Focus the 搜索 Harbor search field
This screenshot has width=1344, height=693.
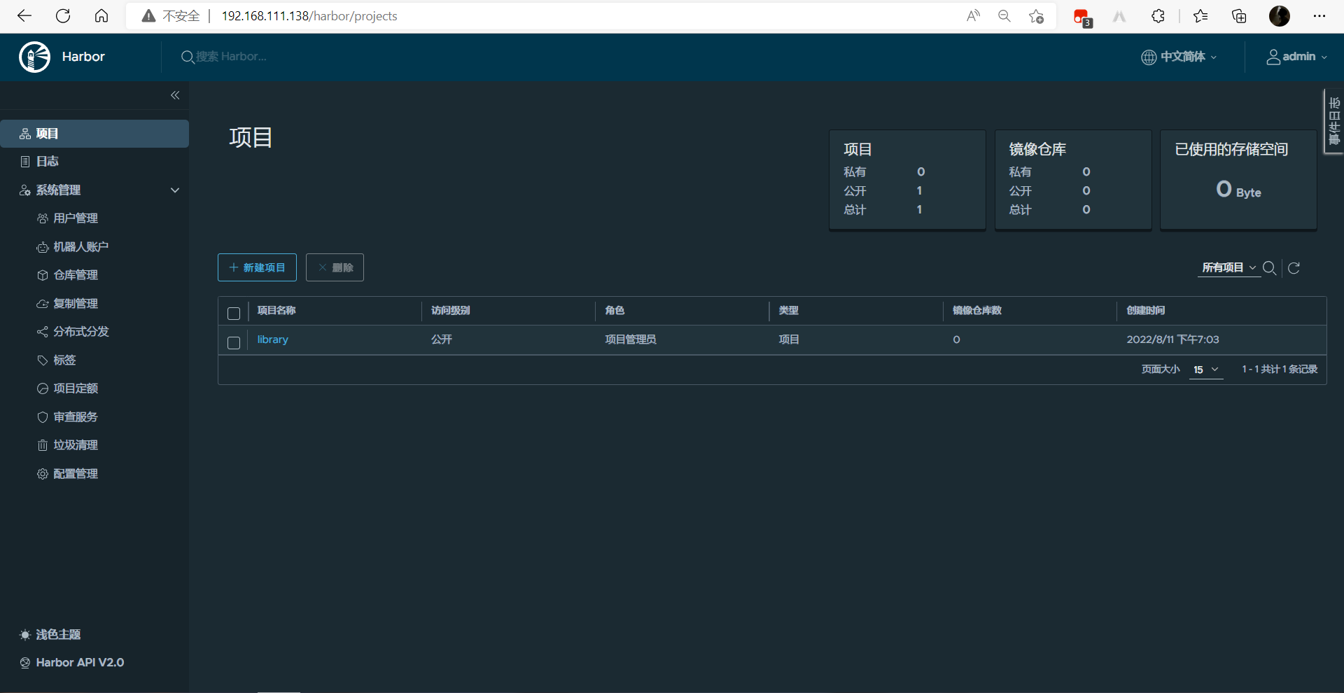(x=231, y=57)
